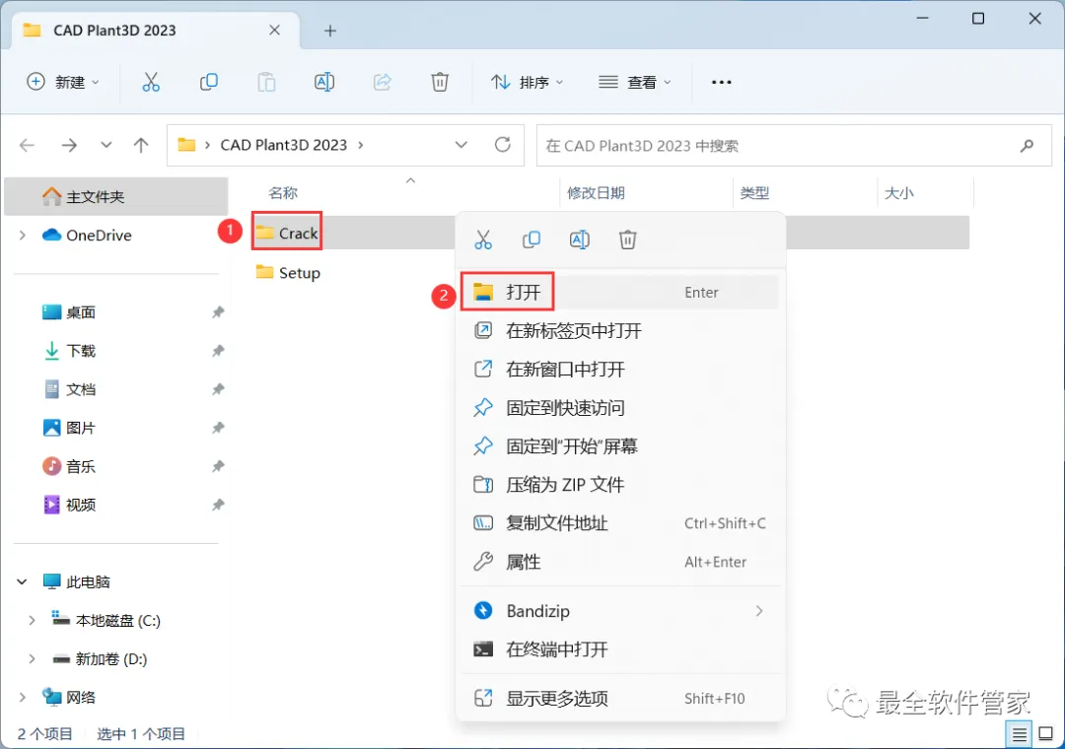This screenshot has height=749, width=1065.
Task: Click the 主文件夹 sidebar item
Action: pos(116,197)
